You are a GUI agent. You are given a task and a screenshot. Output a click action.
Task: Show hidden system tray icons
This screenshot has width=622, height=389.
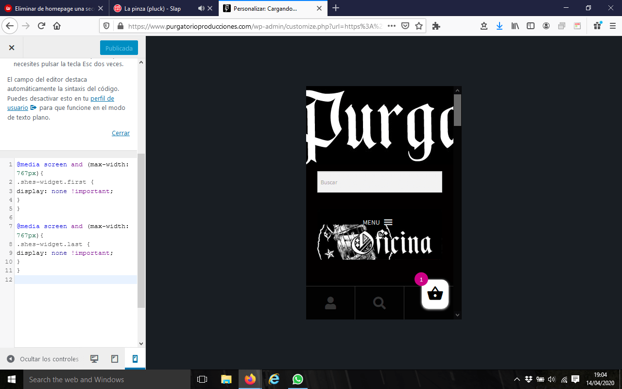(517, 379)
